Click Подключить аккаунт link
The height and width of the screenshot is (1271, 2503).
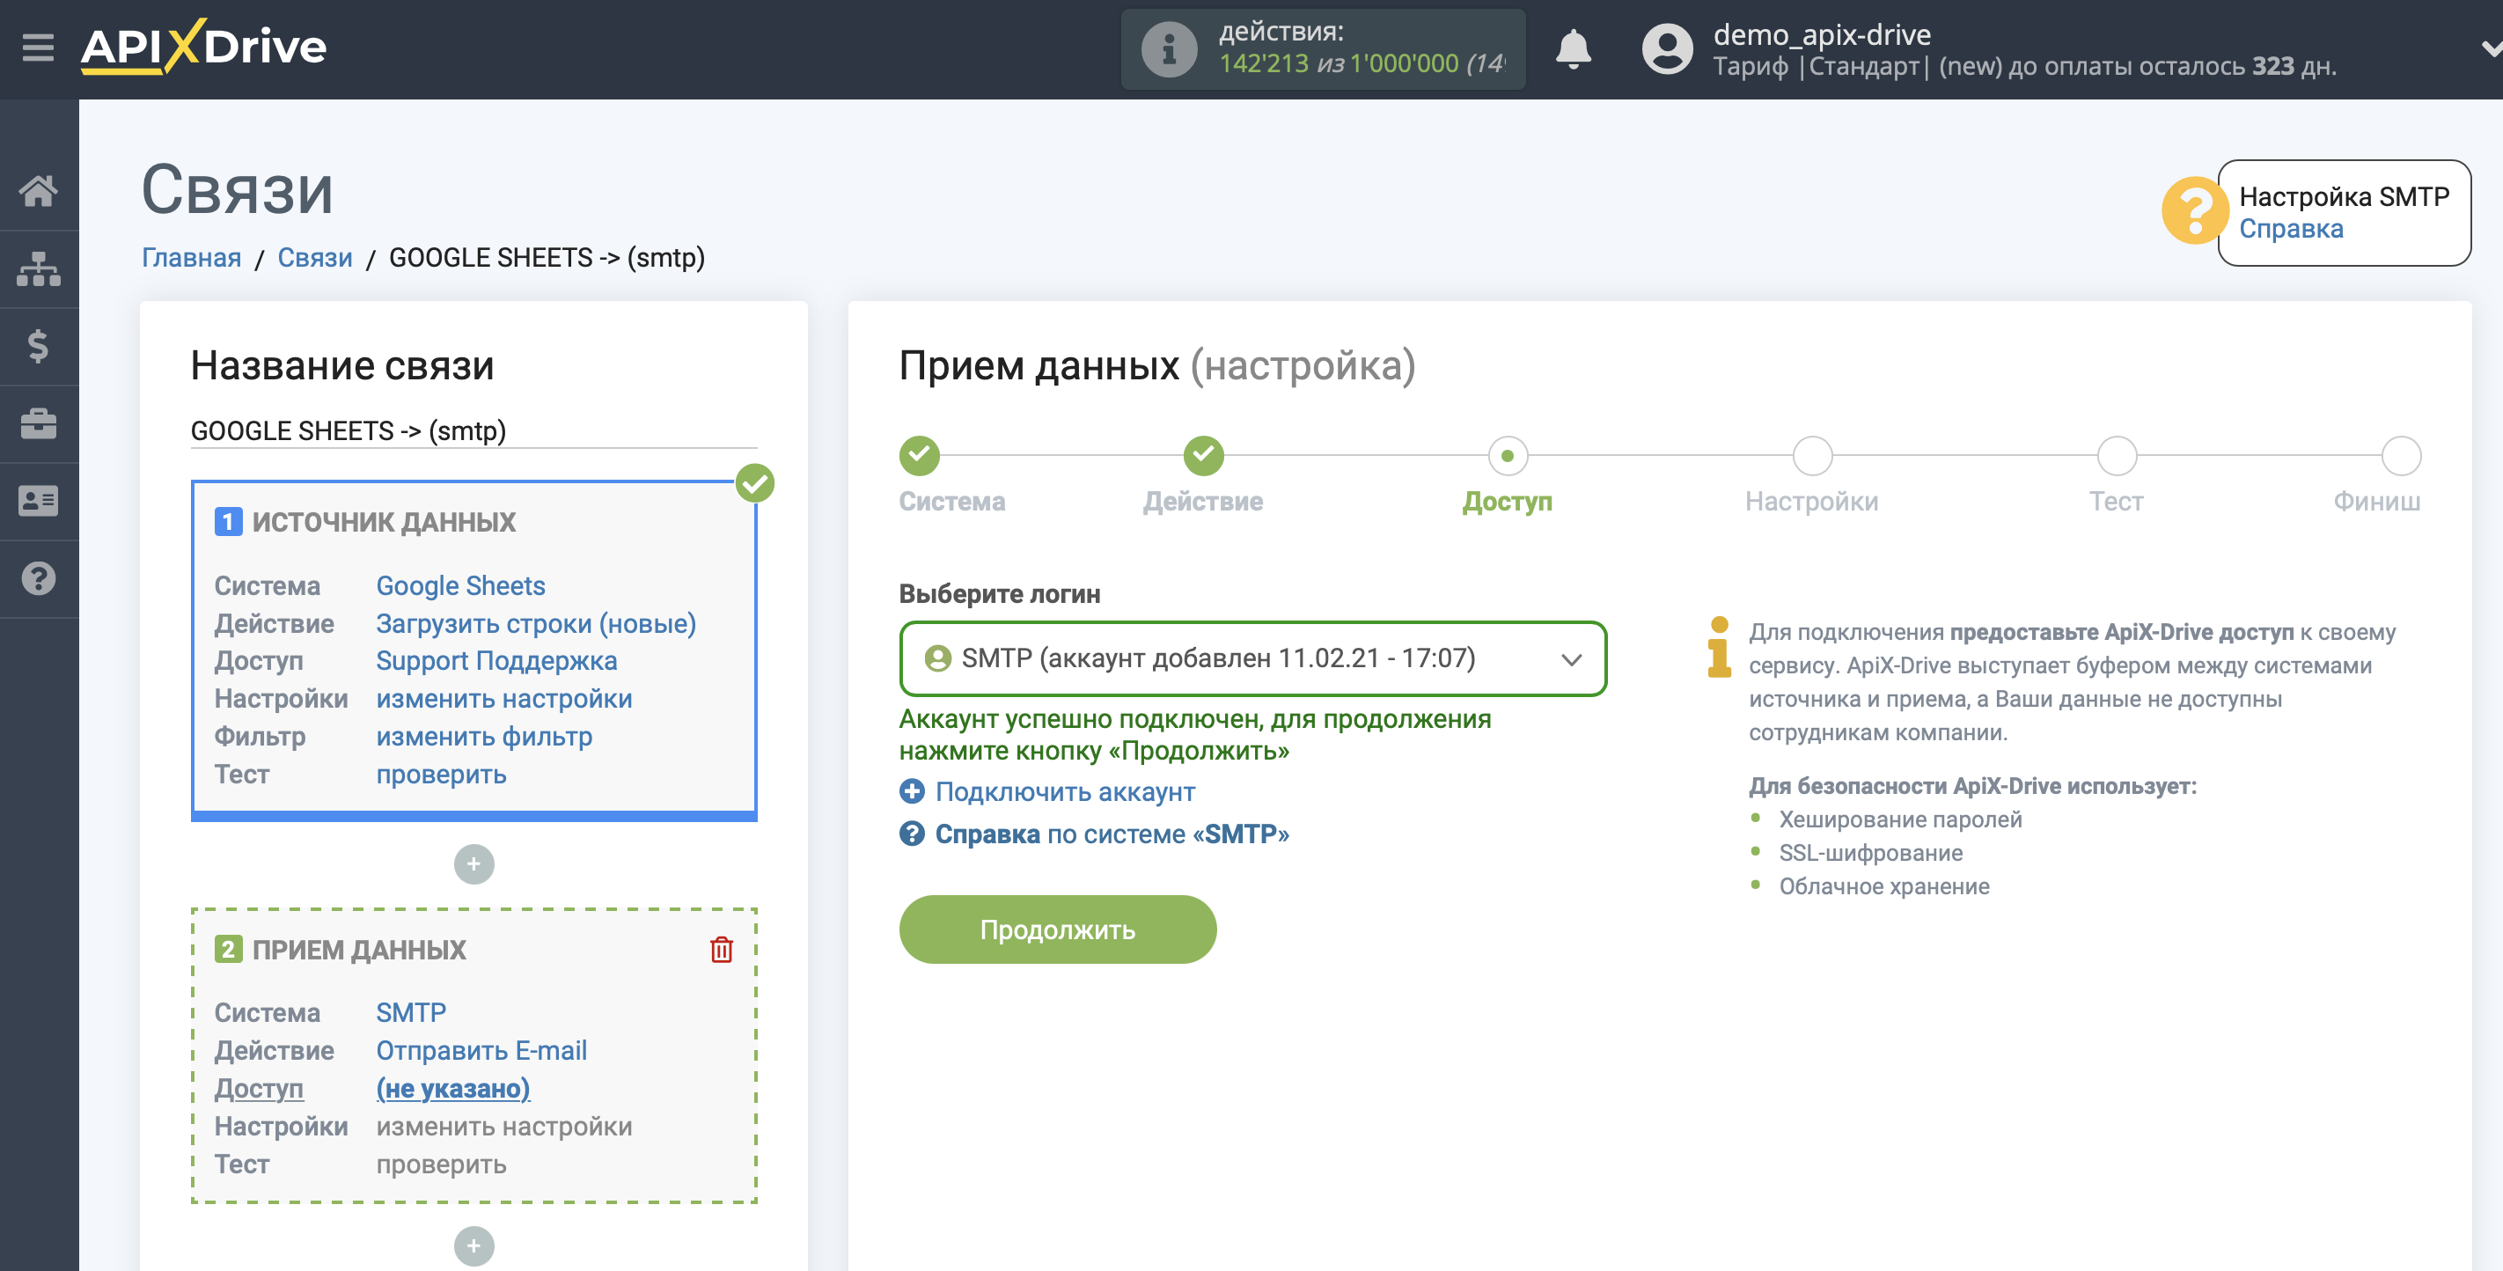point(1065,792)
